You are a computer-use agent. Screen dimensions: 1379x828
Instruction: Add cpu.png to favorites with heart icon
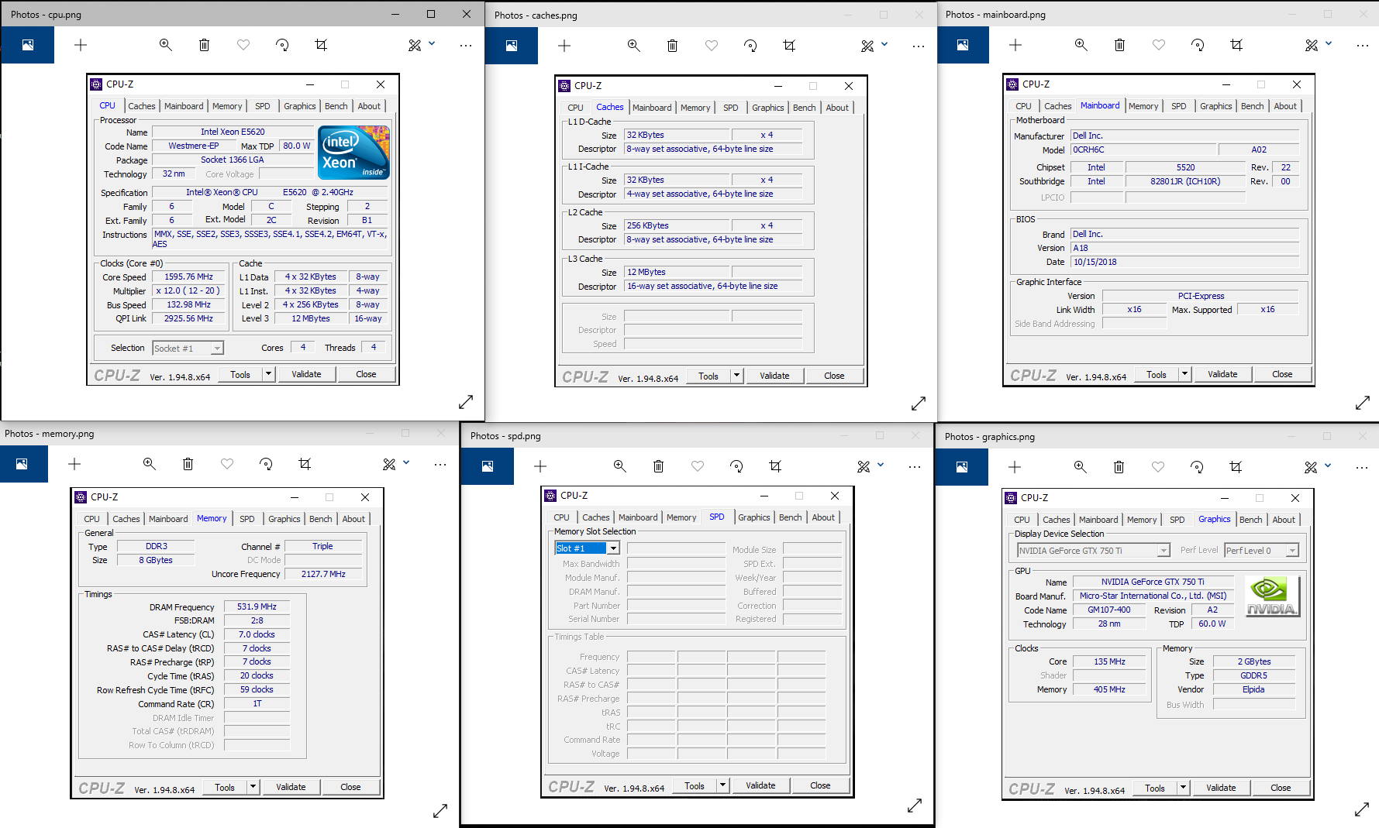tap(243, 45)
